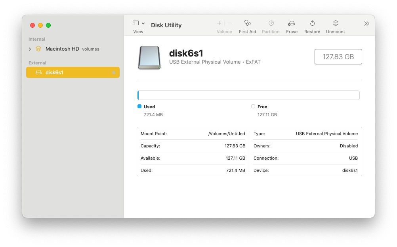
Task: Expand the Macintosh HD disclosure triangle
Action: coord(29,49)
